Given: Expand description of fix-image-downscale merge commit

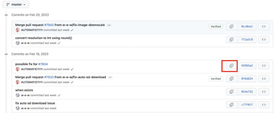Looking at the screenshot, I should tap(109, 25).
